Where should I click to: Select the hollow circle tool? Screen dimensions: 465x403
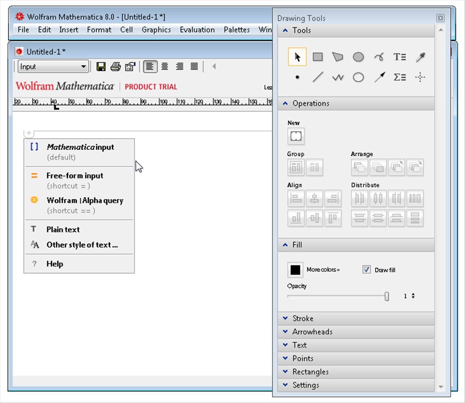[x=358, y=77]
